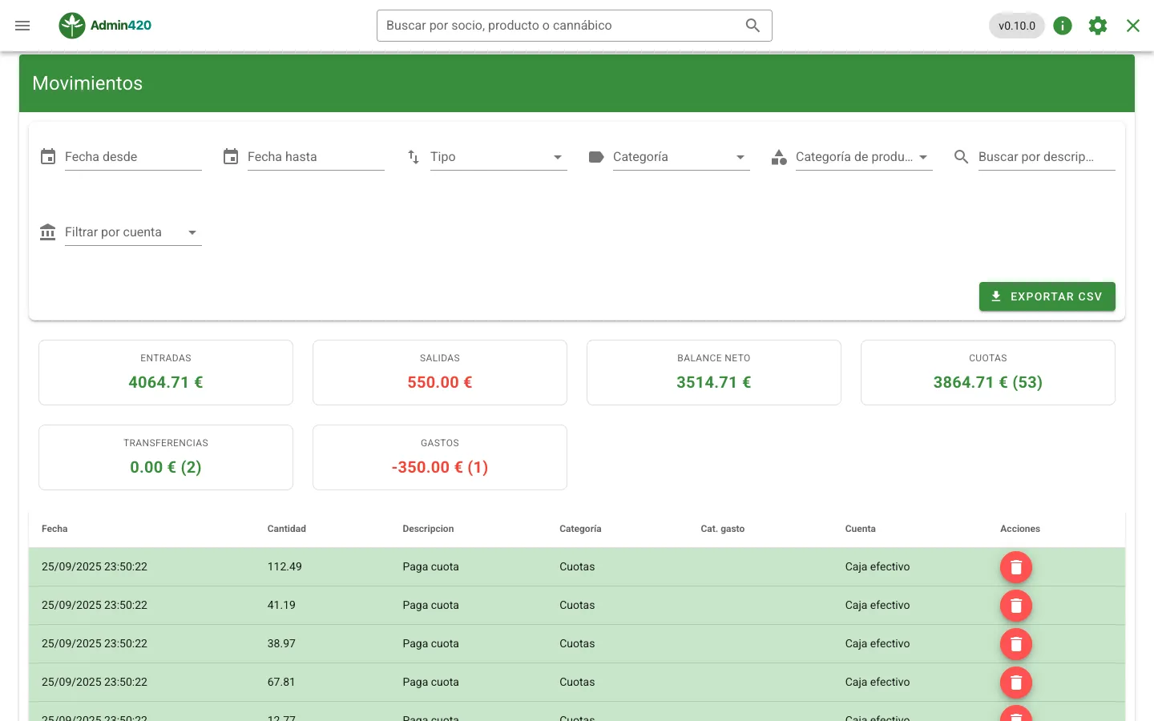Click the v0.10.0 version chip
Image resolution: width=1154 pixels, height=721 pixels.
pyautogui.click(x=1017, y=26)
